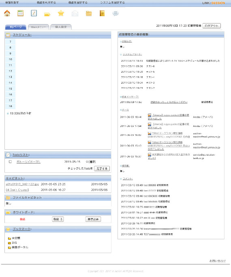Expand the SNS bookmark folder
This screenshot has width=231, height=277.
14,243
